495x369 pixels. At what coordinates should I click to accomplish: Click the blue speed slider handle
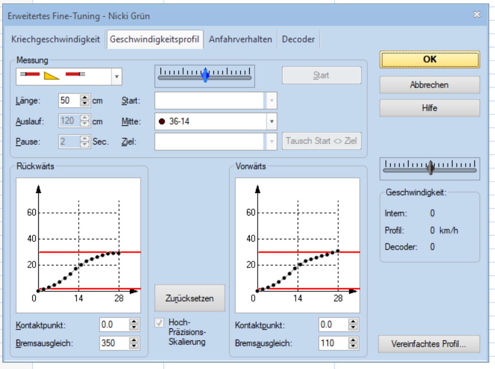click(206, 75)
